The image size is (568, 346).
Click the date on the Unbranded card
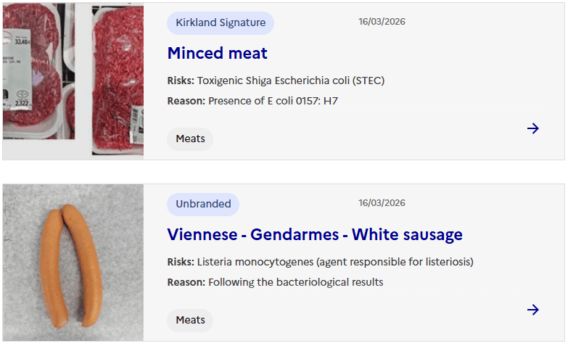[x=382, y=203]
